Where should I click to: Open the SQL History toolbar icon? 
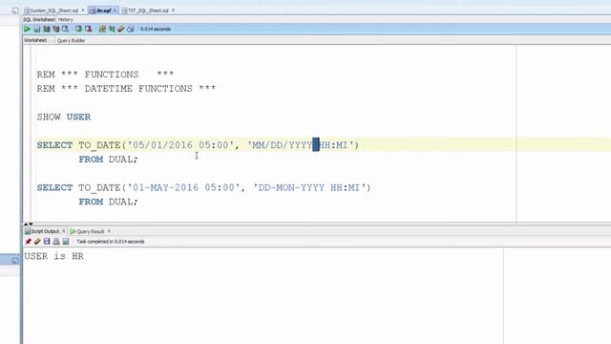click(131, 29)
